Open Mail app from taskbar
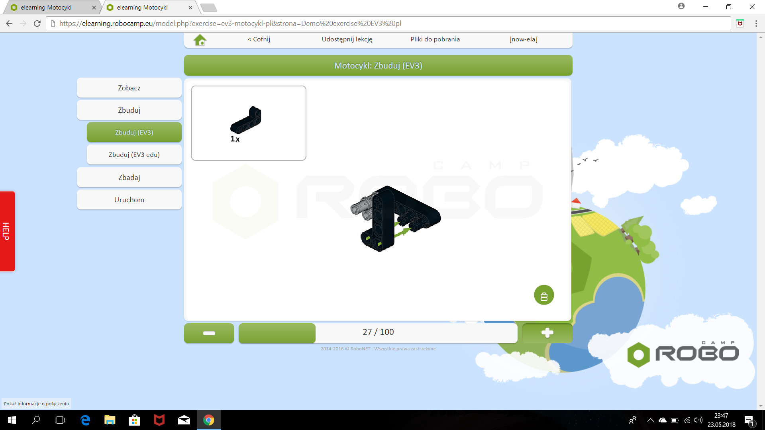 [184, 420]
